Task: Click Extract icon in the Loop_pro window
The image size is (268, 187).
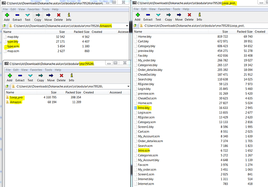Action: 148,14
